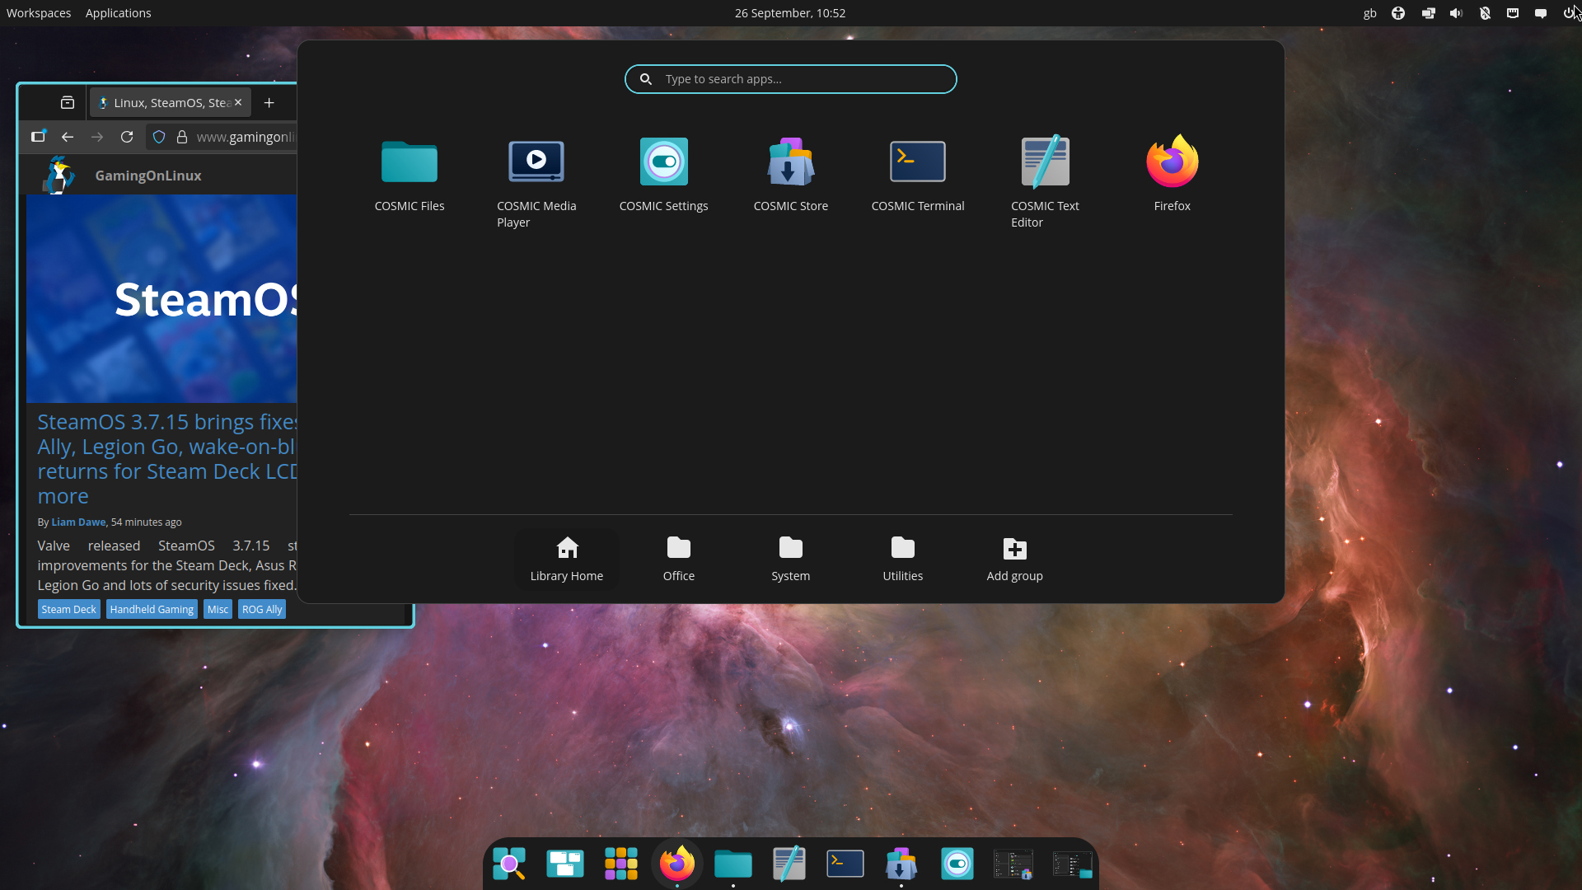Open the SteamOS 3.7.15 article headline
1582x890 pixels.
coord(167,459)
